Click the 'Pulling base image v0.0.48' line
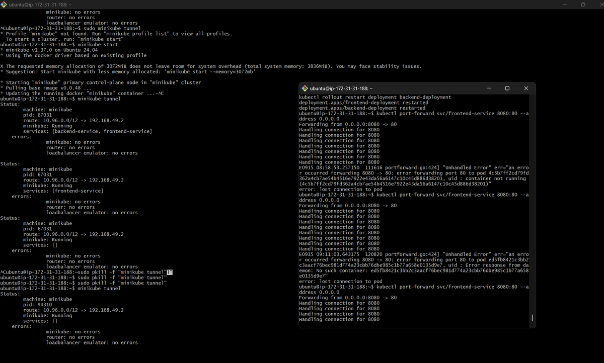The width and height of the screenshot is (604, 363). 46,88
